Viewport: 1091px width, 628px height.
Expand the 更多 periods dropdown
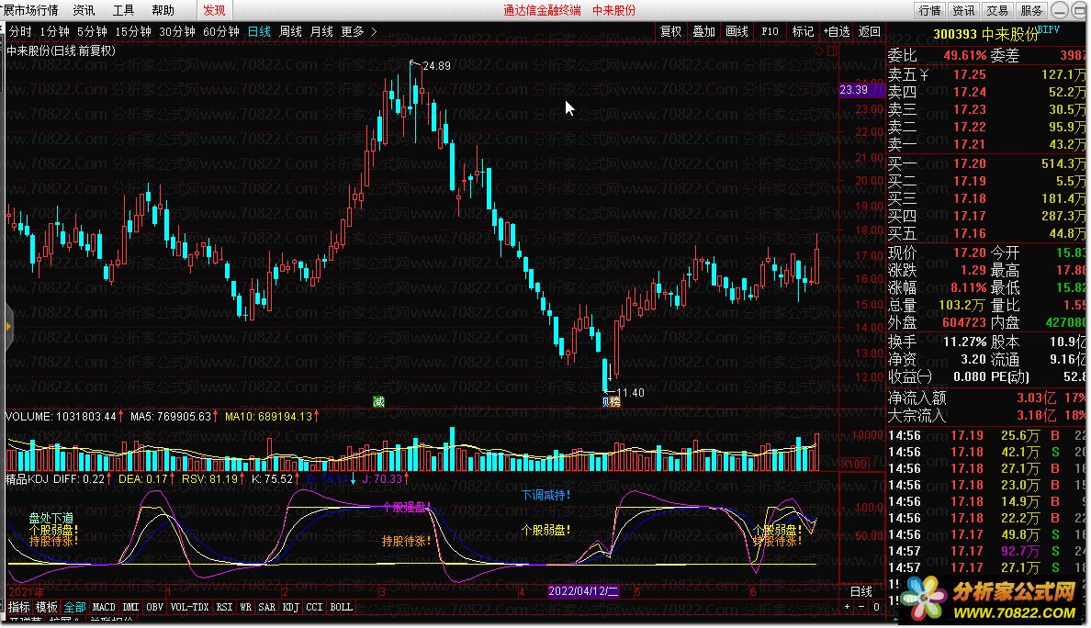coord(358,31)
